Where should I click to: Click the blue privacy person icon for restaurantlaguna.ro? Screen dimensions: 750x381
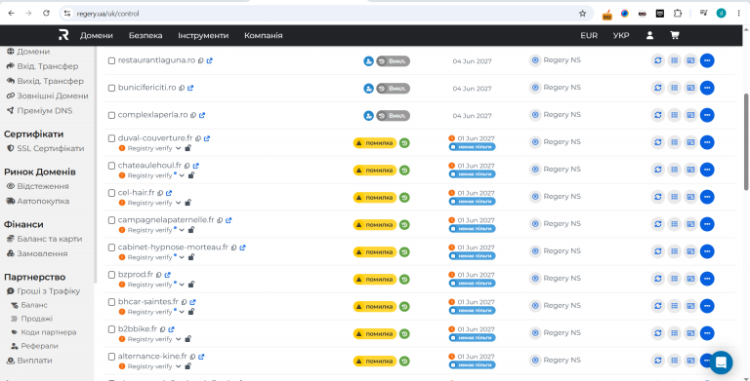(x=368, y=61)
